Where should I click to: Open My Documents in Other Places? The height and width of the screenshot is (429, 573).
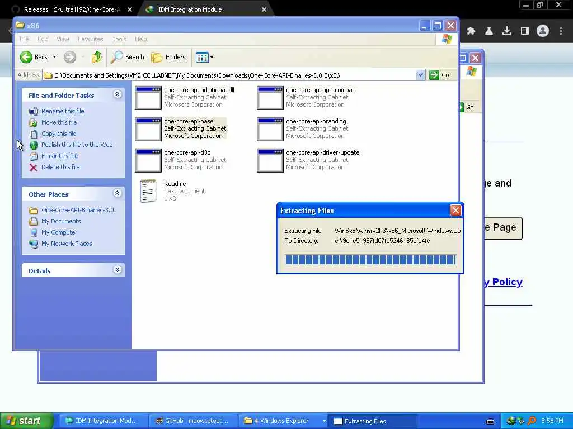pos(61,221)
